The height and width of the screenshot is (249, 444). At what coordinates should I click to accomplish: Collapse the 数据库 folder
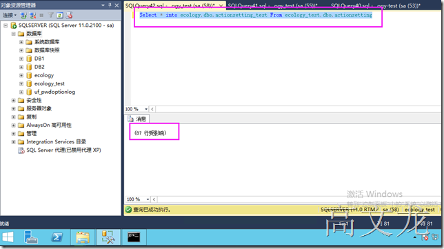(13, 34)
